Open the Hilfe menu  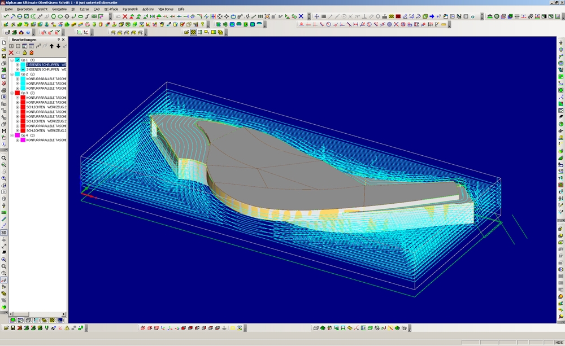tap(181, 9)
